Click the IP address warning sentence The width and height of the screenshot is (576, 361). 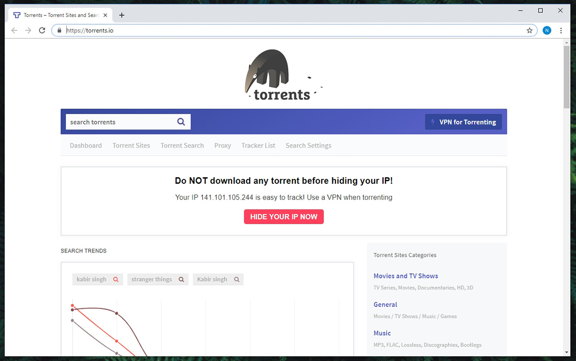coord(284,197)
